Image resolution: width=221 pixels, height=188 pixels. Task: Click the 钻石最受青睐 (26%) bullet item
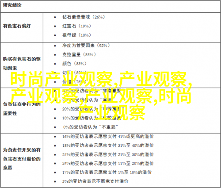(x=84, y=17)
